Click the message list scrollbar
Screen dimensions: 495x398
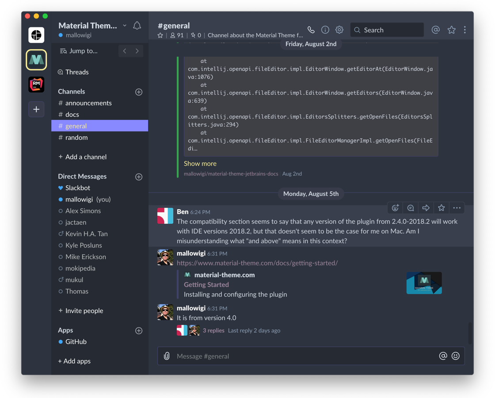(470, 333)
